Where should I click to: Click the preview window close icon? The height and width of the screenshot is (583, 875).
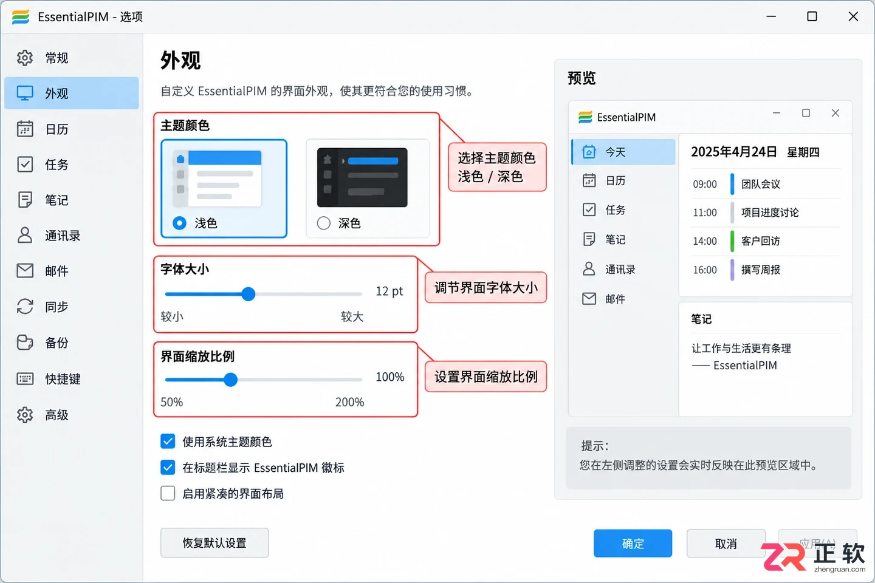(836, 113)
